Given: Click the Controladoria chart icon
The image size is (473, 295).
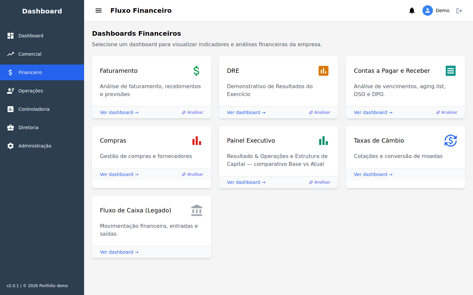Looking at the screenshot, I should coord(11,109).
